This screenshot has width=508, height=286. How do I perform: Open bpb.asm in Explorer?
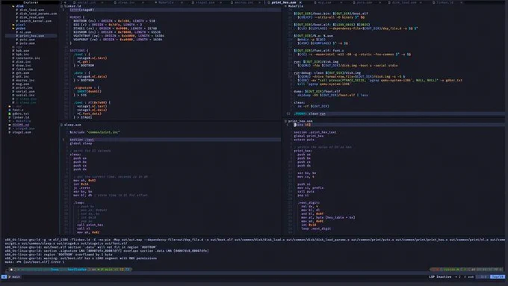[x=22, y=51]
